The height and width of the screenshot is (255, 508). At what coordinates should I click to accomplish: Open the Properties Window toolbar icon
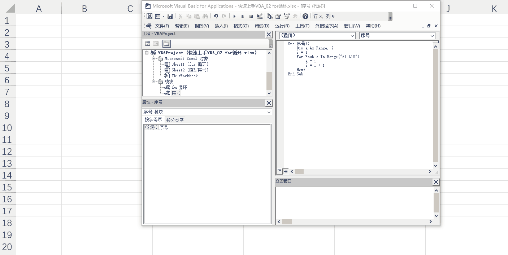tap(278, 16)
